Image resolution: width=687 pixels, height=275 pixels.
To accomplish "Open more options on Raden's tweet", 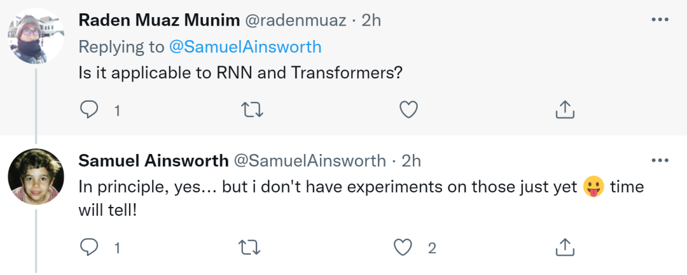I will (660, 20).
